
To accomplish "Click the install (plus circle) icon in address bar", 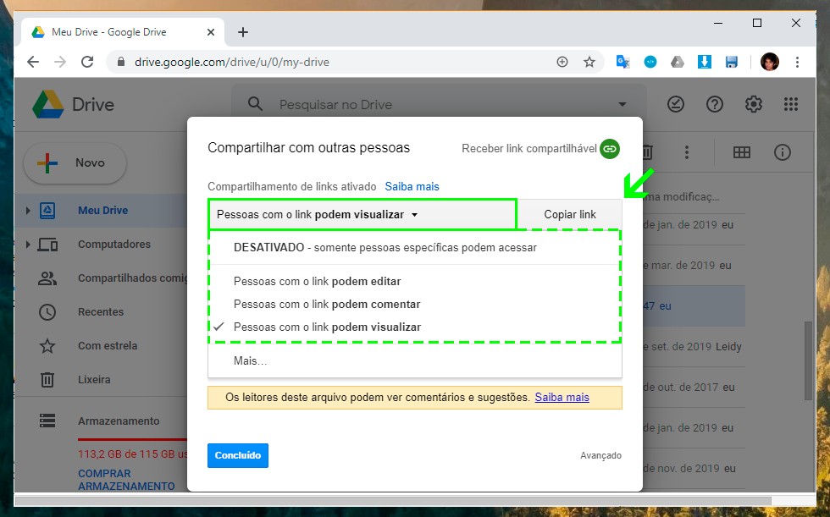I will pos(562,62).
